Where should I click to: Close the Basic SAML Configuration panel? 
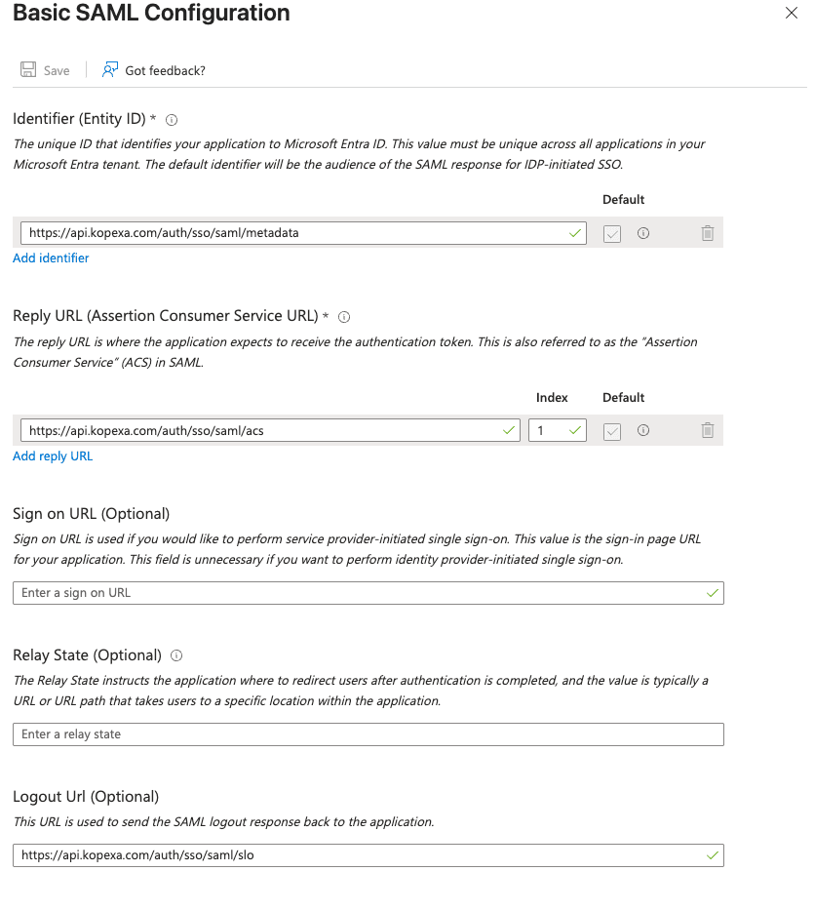(x=791, y=14)
